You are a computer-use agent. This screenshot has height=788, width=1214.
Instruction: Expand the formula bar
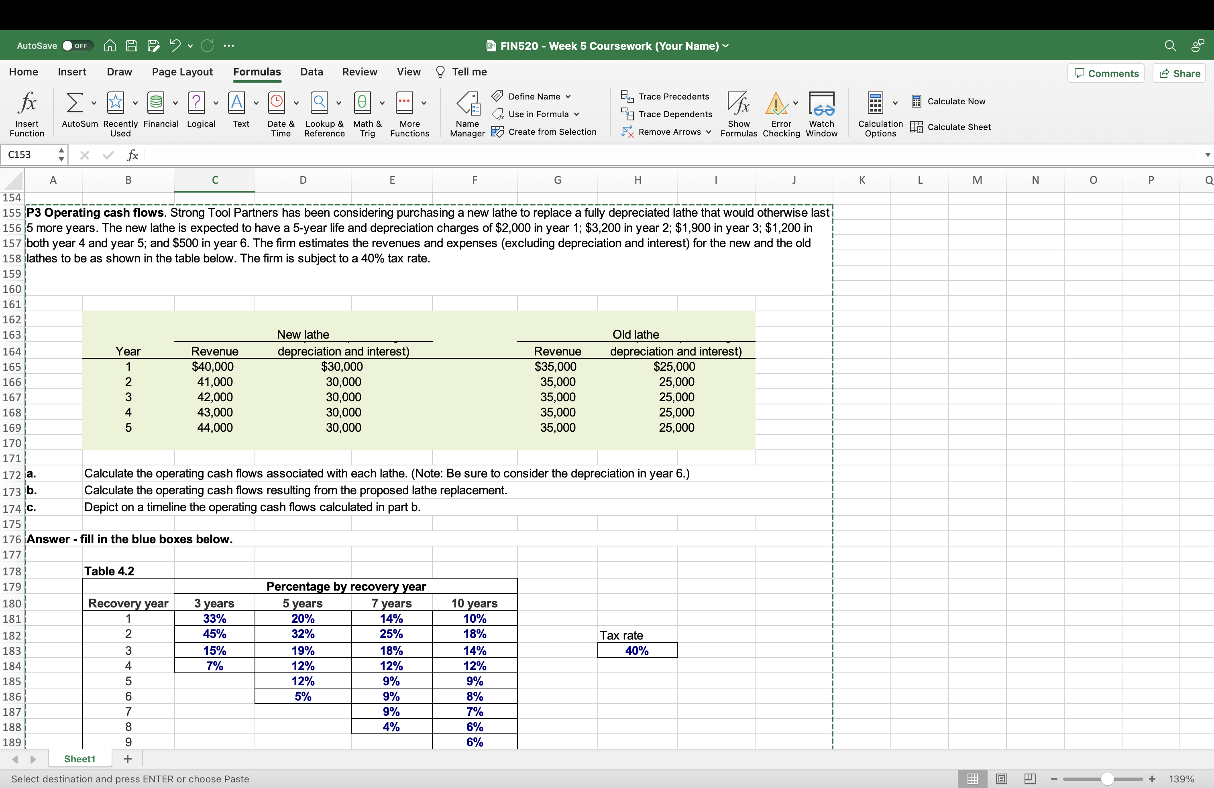1207,155
